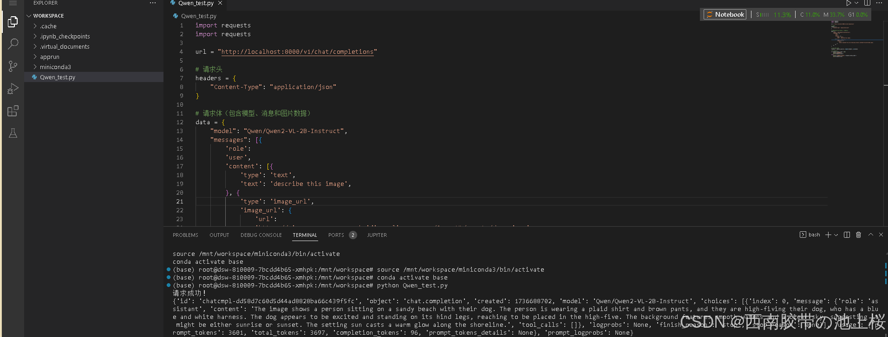Image resolution: width=888 pixels, height=337 pixels.
Task: Kill terminal with trash icon
Action: point(858,235)
